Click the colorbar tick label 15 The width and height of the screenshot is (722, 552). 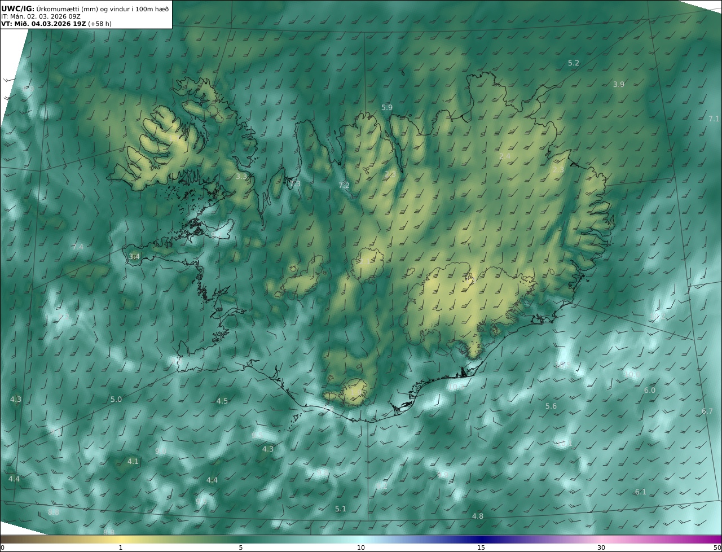point(481,547)
